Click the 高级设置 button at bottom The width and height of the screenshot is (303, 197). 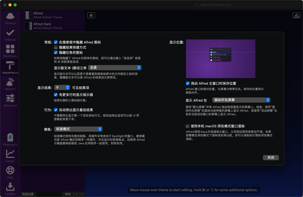pos(28,194)
